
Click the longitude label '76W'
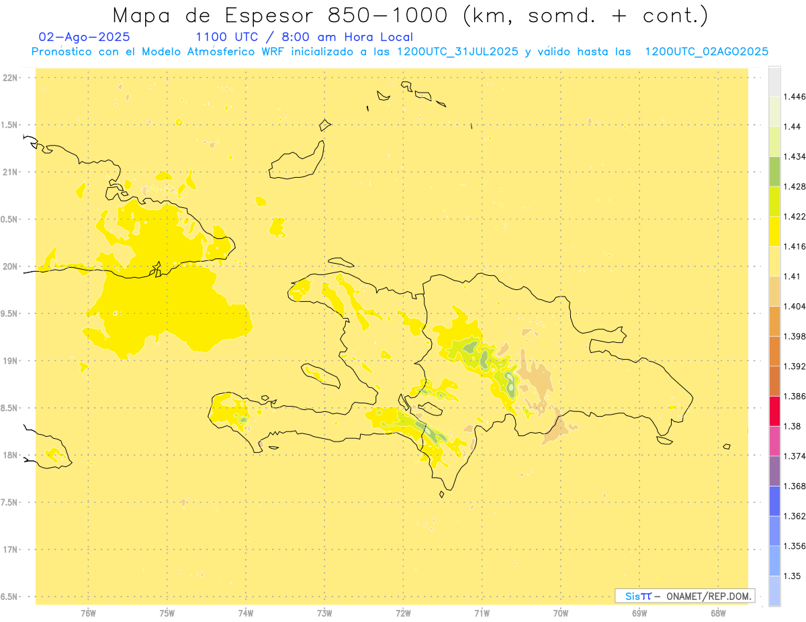(88, 613)
